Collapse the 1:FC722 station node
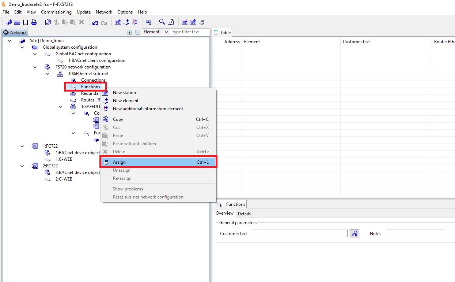 (x=22, y=146)
